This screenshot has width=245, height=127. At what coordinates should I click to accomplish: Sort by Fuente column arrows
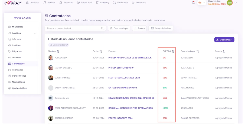(x=224, y=51)
